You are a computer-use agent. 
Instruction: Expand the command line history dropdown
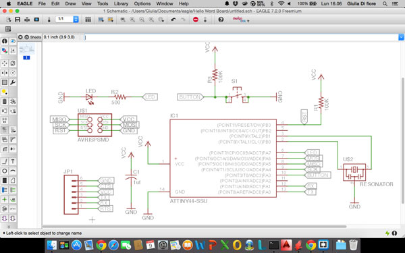(x=401, y=37)
